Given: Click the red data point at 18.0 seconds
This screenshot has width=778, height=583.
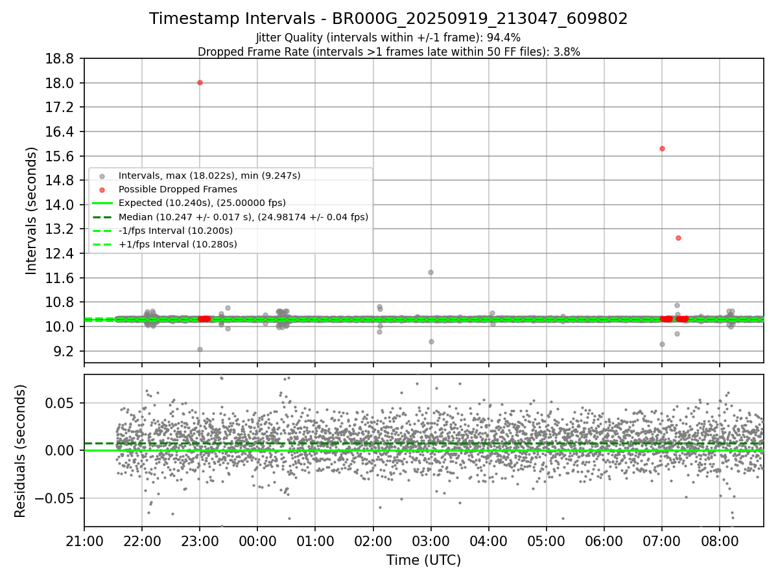Looking at the screenshot, I should 200,82.
